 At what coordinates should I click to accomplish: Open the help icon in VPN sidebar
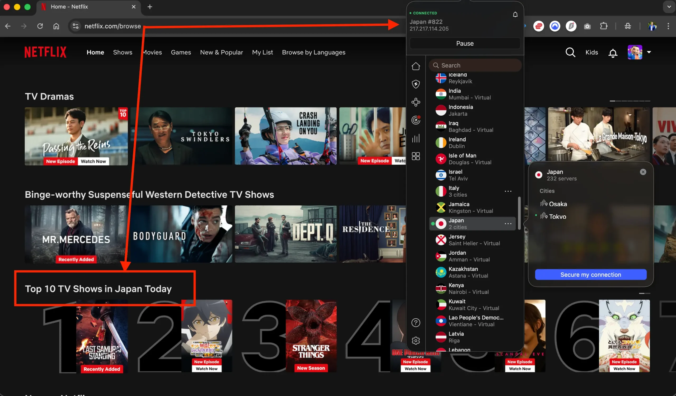[416, 323]
